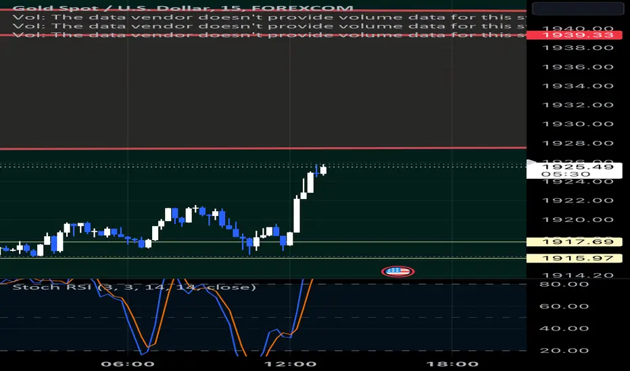Click the 1922.00 price axis label
Viewport: 630px width, 371px height.
coord(578,200)
